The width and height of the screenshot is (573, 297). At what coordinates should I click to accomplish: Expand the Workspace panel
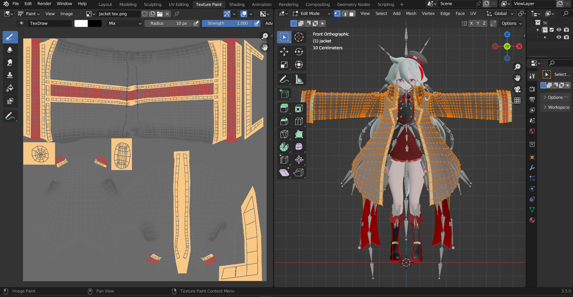tap(555, 107)
